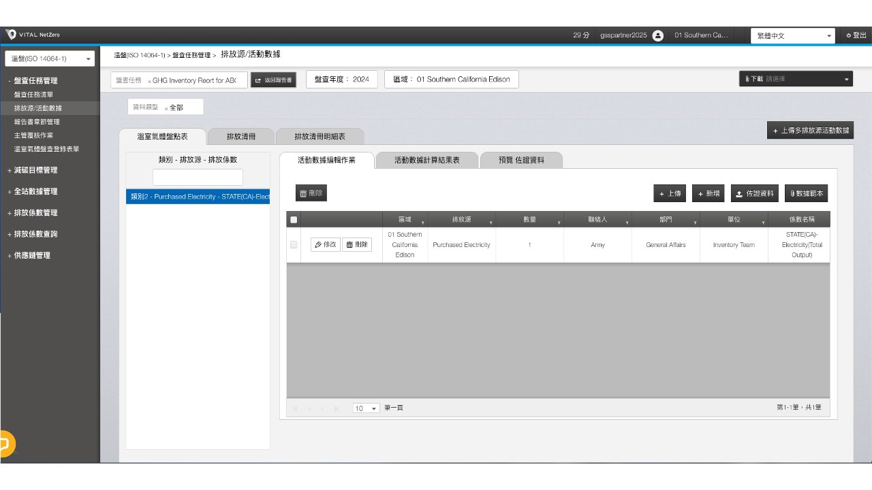Open 盤查任務清單 in the sidebar

pos(34,95)
